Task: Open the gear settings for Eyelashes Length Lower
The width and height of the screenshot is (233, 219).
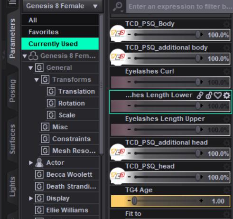Action: (227, 95)
